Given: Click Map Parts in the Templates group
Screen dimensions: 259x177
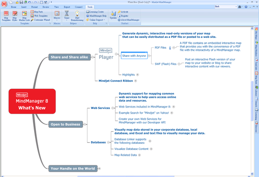Looking at the screenshot, I should 37,12.
